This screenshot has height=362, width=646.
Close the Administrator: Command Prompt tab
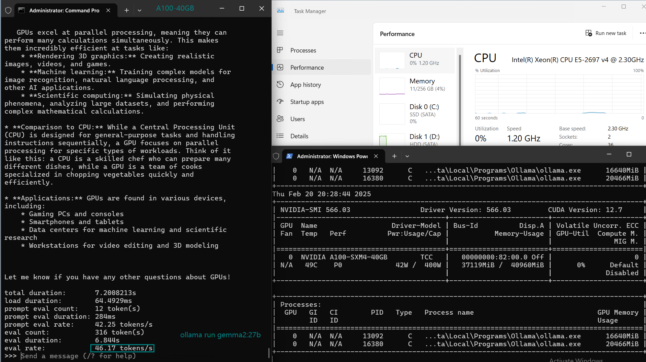108,10
